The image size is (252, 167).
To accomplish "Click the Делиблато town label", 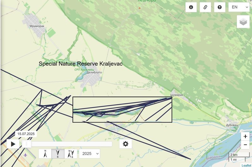I will [94, 73].
